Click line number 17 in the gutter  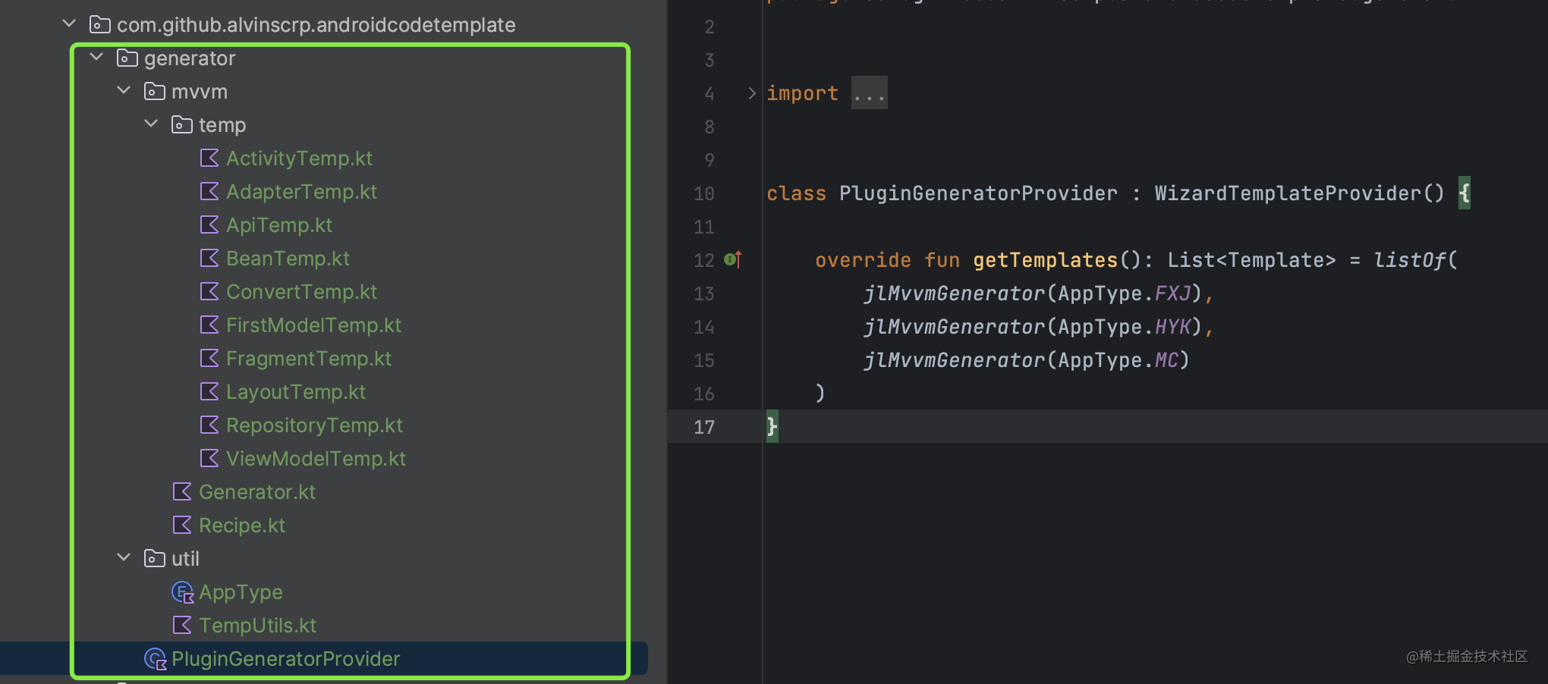[704, 427]
